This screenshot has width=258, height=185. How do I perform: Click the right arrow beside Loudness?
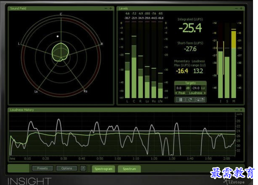(205, 93)
